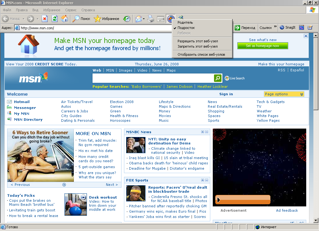The width and height of the screenshot is (319, 231).
Task: Open the Yellow Pages link
Action: click(x=268, y=120)
